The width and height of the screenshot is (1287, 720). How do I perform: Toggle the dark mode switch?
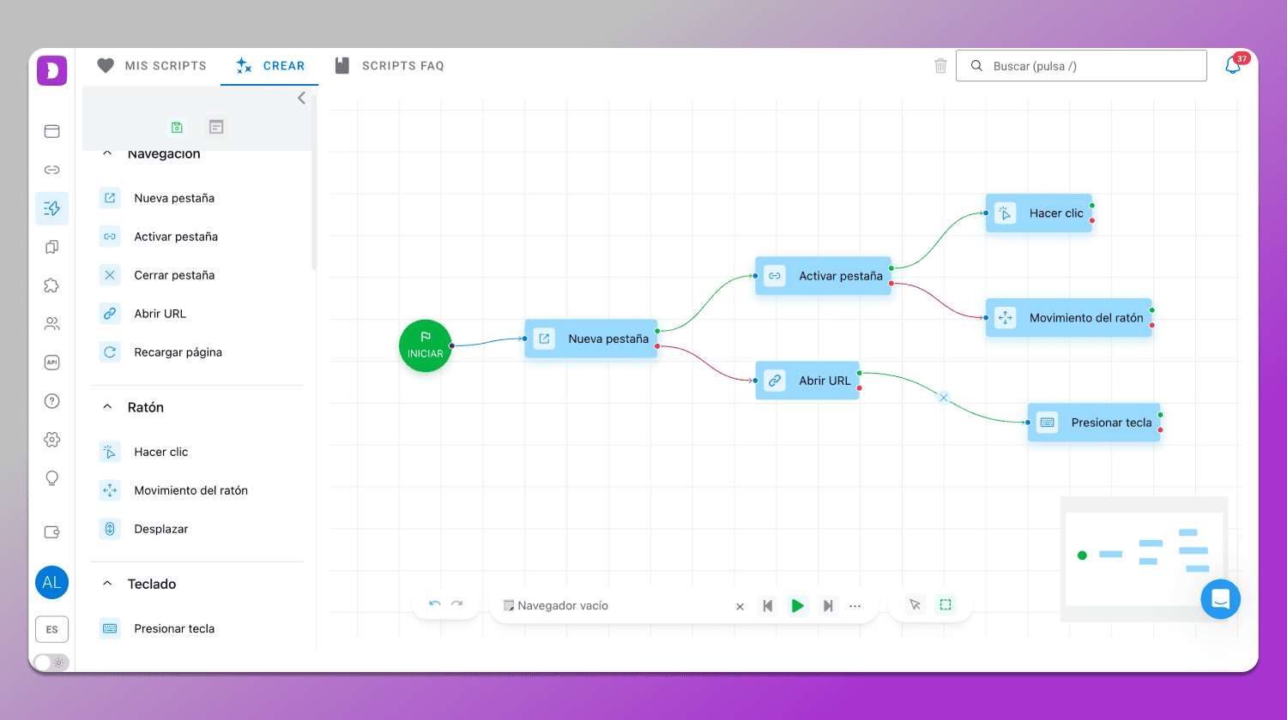[x=51, y=663]
